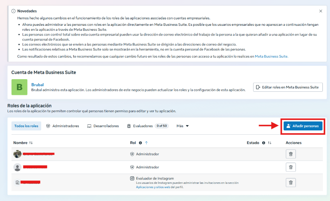Click the default gray user avatar
Viewport: 330px width, 201px height.
[x=17, y=167]
